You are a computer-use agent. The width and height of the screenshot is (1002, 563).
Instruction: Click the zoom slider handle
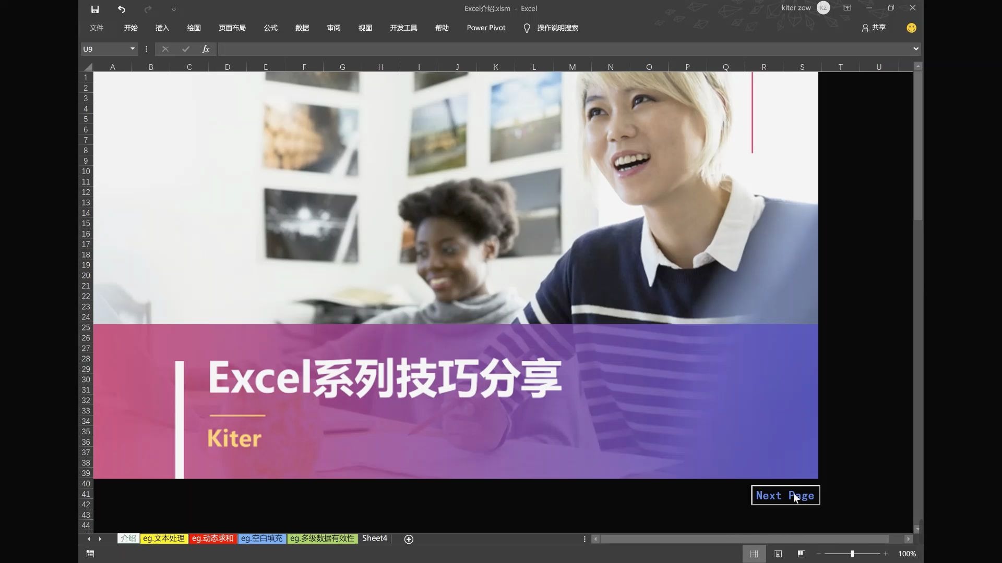[852, 554]
